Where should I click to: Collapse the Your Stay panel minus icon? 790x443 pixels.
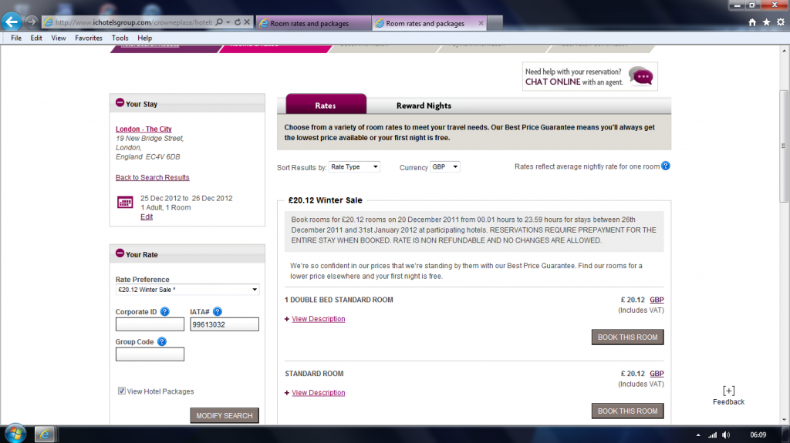(120, 102)
